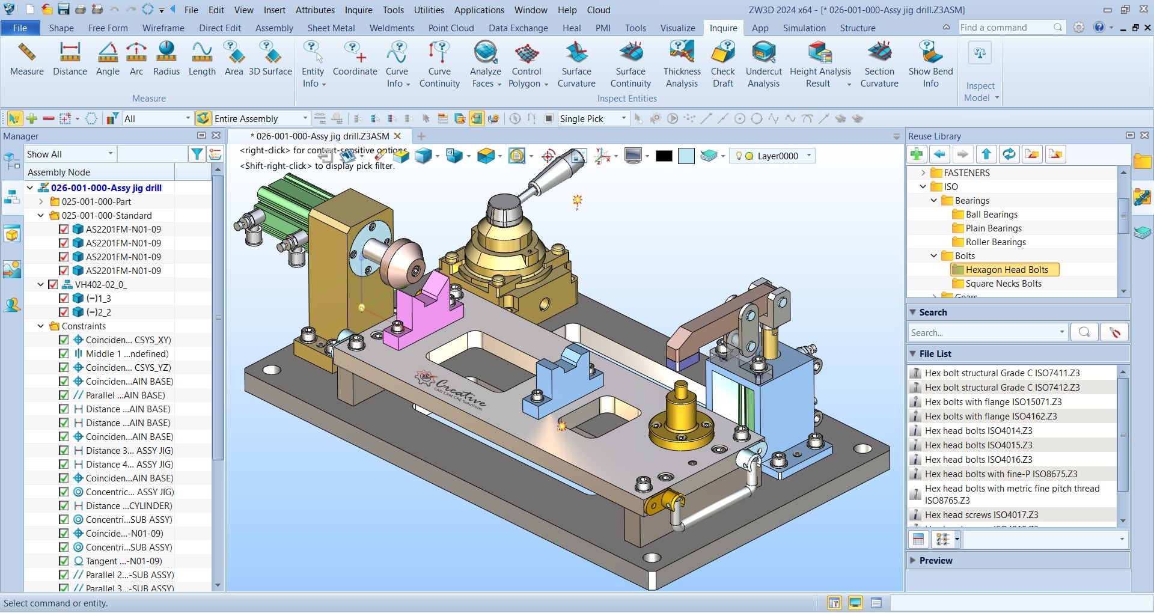
Task: Open Hex head bolts ISO4014.Z3 file
Action: coord(978,430)
